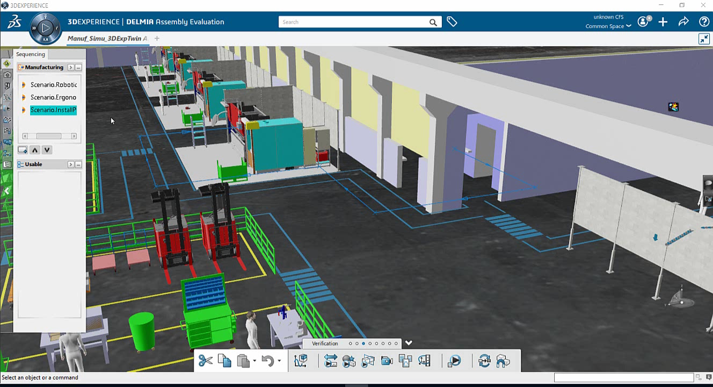
Task: Select the Scenario.Ergono tree item
Action: [53, 97]
